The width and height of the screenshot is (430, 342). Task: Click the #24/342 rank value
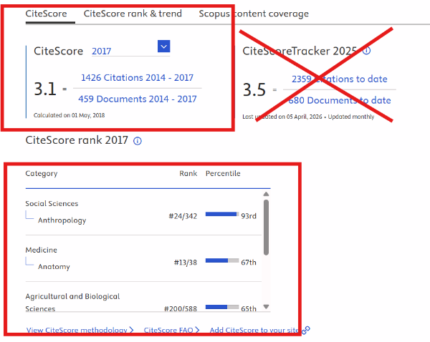[x=183, y=216]
